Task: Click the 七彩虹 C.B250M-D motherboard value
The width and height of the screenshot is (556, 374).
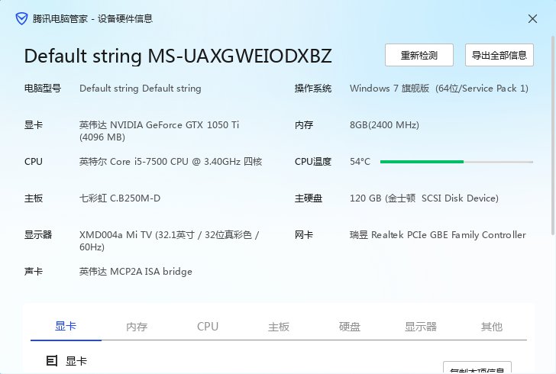Action: tap(120, 198)
